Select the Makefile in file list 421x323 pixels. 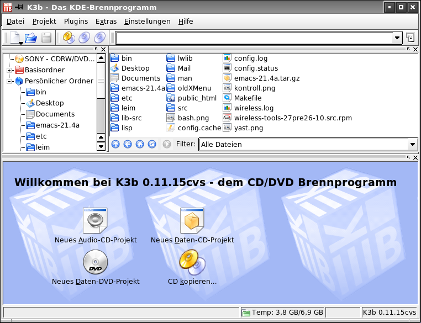pos(242,98)
